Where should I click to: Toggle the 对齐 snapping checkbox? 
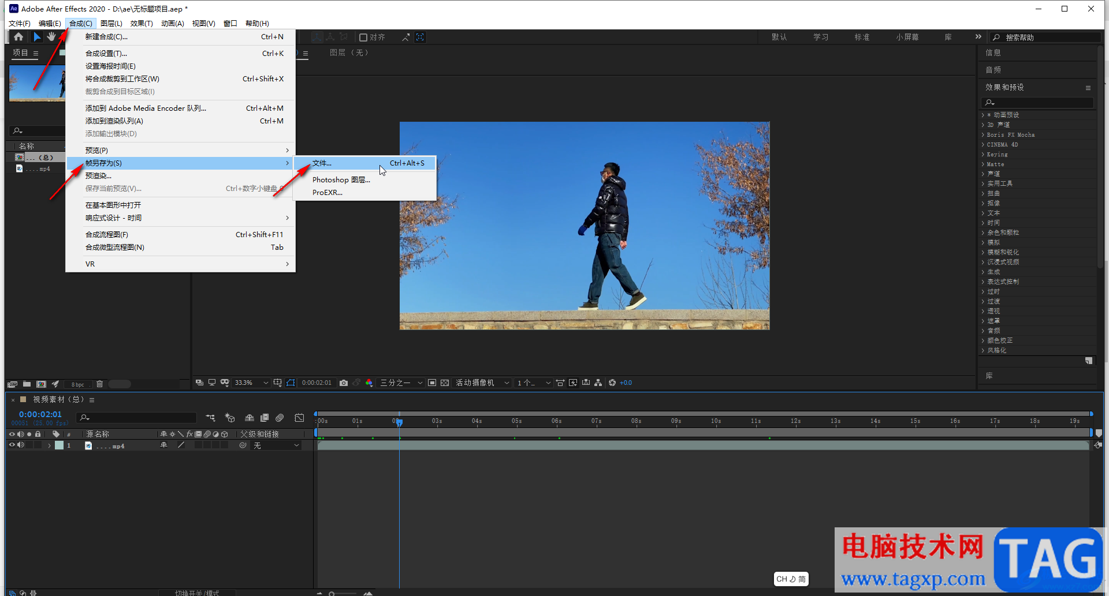pos(363,37)
